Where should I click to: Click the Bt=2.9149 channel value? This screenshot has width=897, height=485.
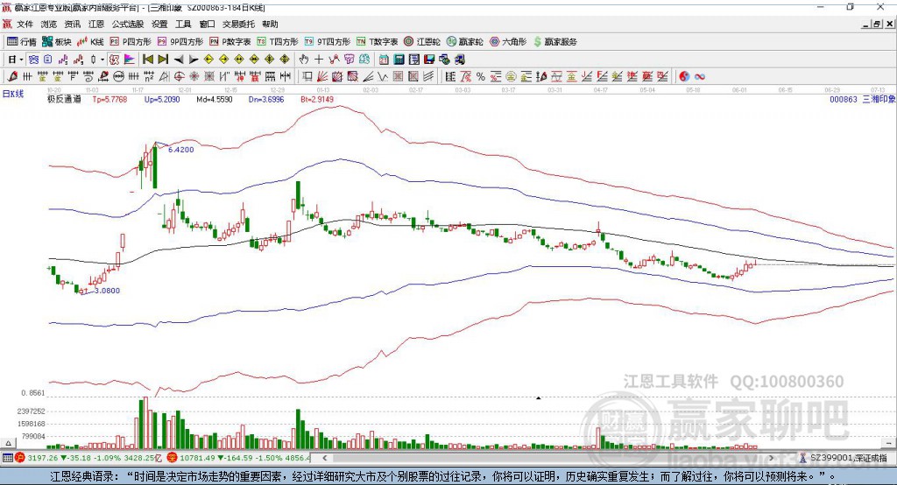click(x=317, y=99)
